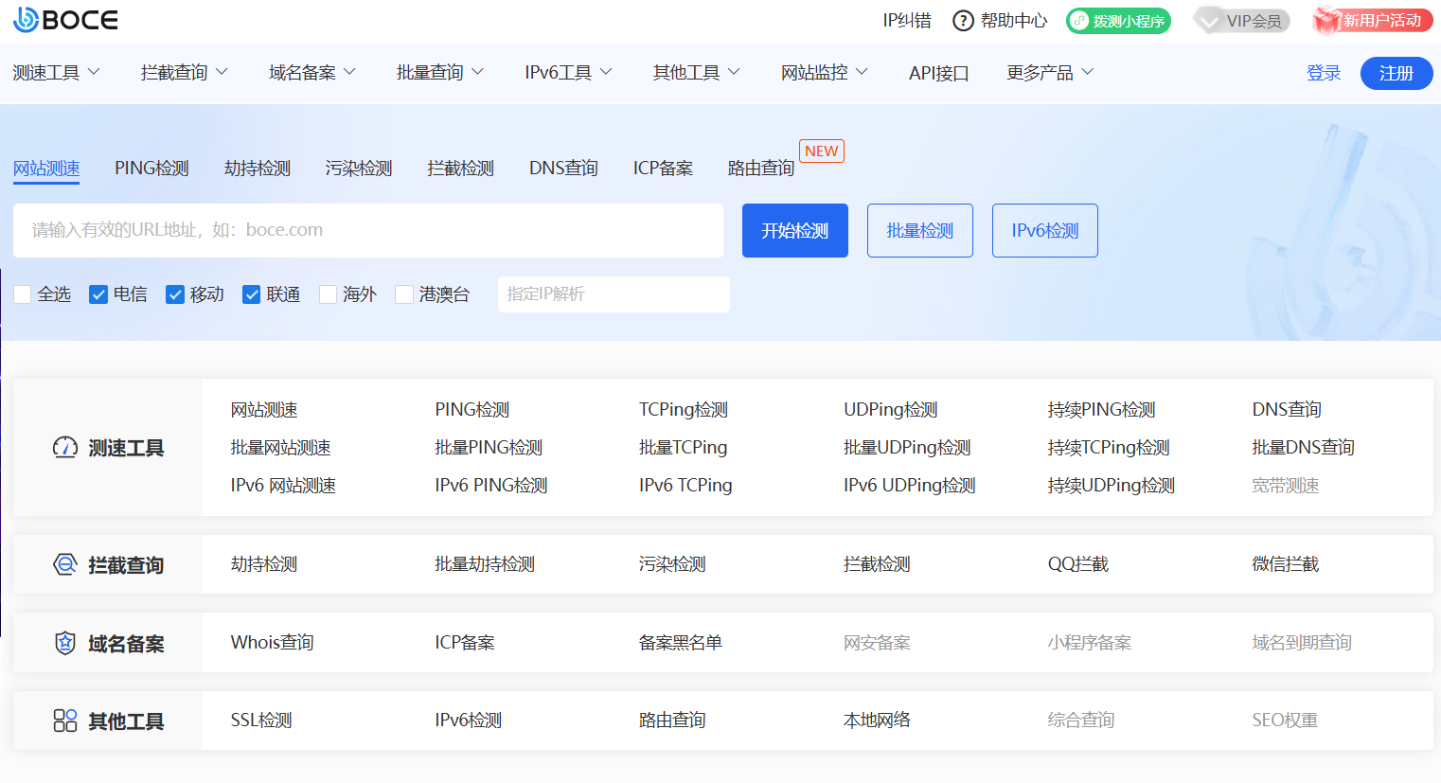Screen dimensions: 1441x783
Task: Expand the 测速工具 nav dropdown
Action: (56, 73)
